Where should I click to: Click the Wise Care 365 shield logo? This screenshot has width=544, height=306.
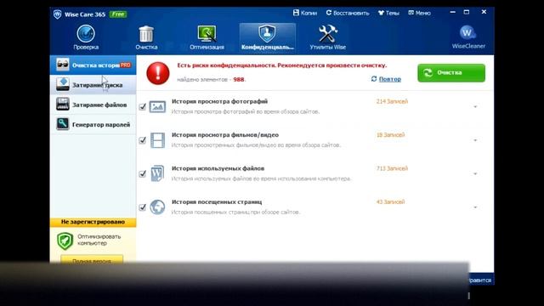click(x=57, y=14)
